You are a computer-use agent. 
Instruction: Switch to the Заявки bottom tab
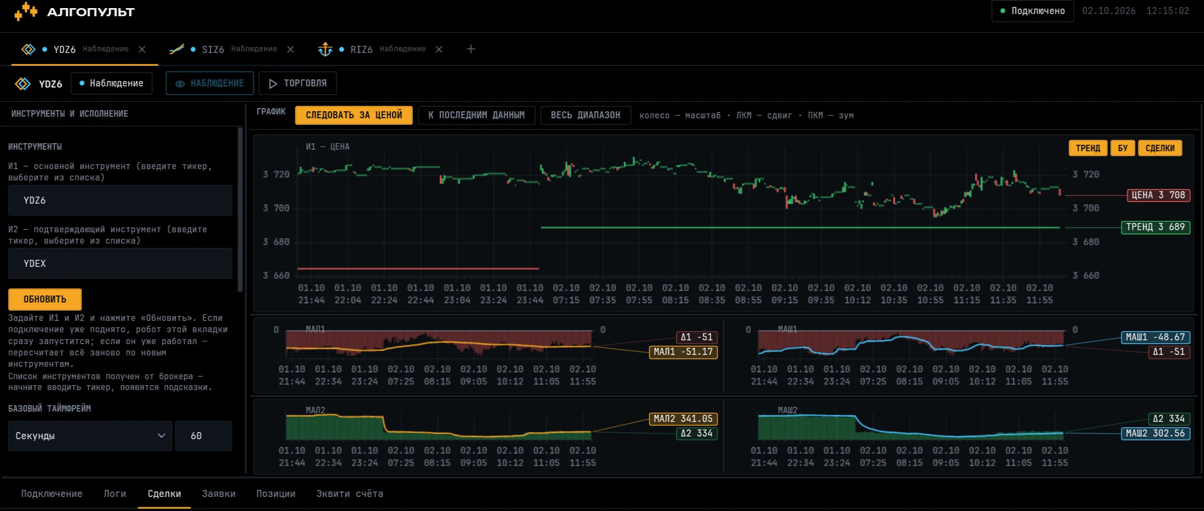tap(219, 494)
